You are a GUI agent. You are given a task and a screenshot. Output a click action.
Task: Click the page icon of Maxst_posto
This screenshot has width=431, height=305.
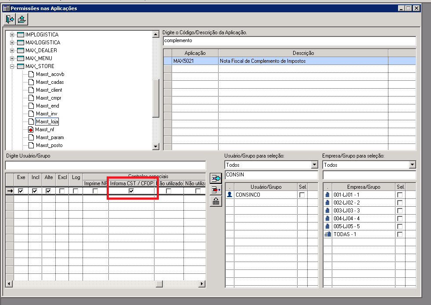pyautogui.click(x=31, y=145)
